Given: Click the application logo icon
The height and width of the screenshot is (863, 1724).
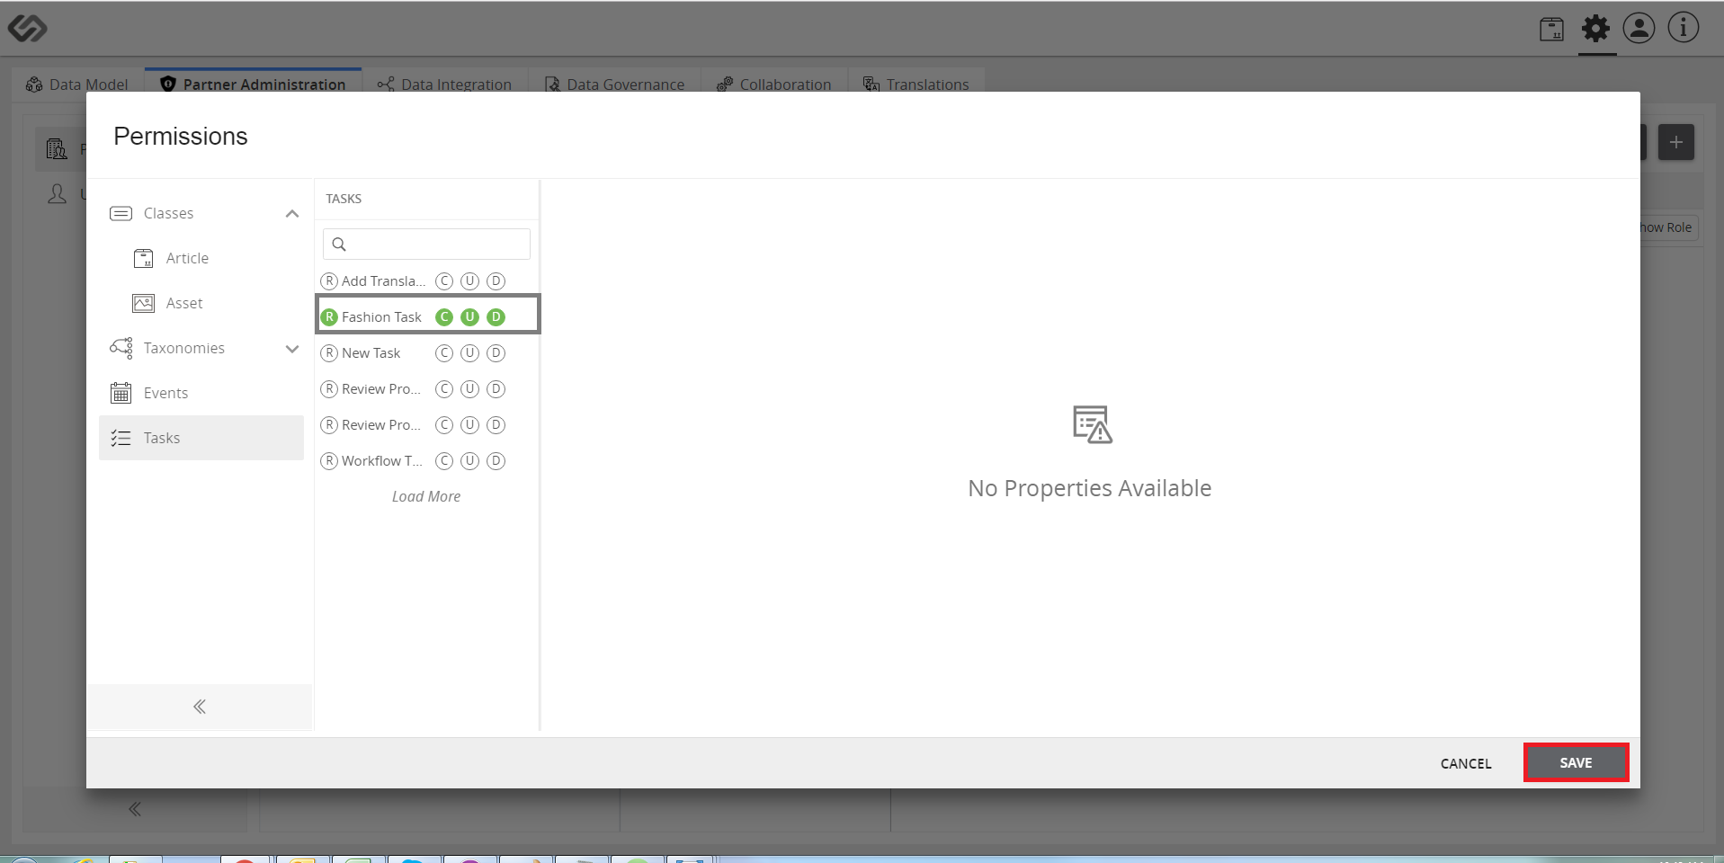Looking at the screenshot, I should click(x=27, y=28).
